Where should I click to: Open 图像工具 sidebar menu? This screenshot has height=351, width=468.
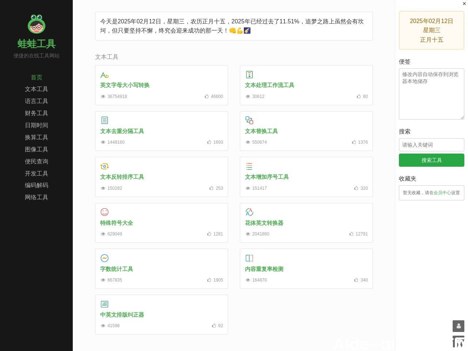37,150
